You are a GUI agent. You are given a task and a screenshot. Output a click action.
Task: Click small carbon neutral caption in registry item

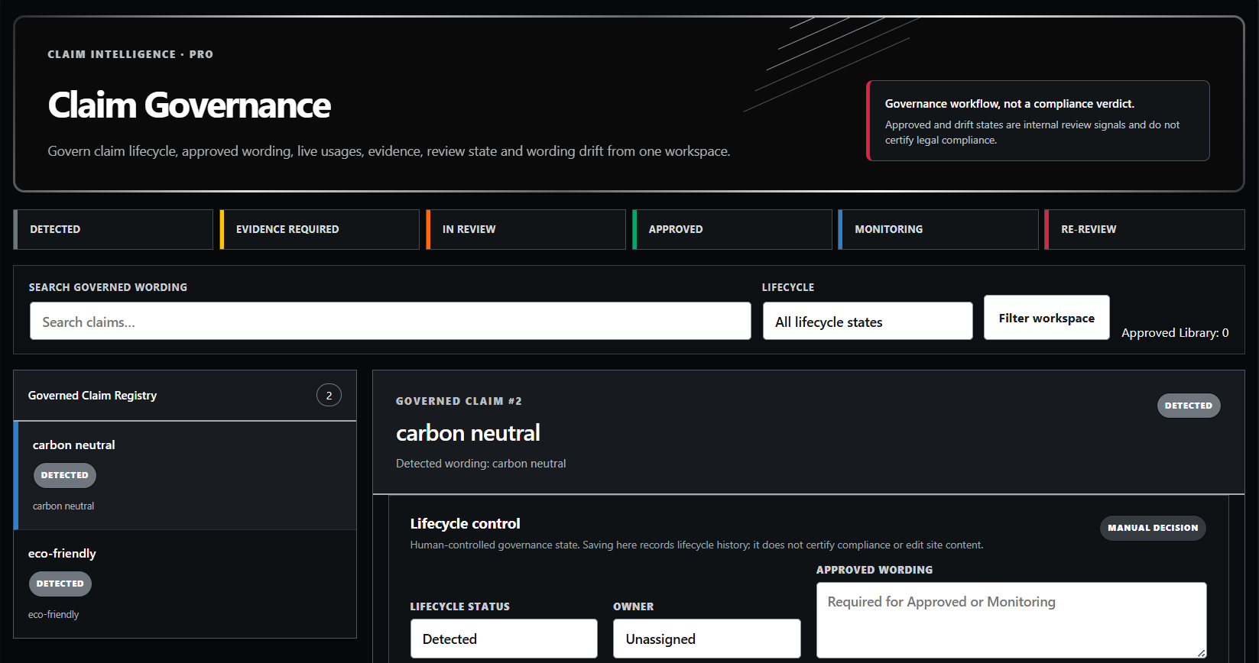pos(63,506)
